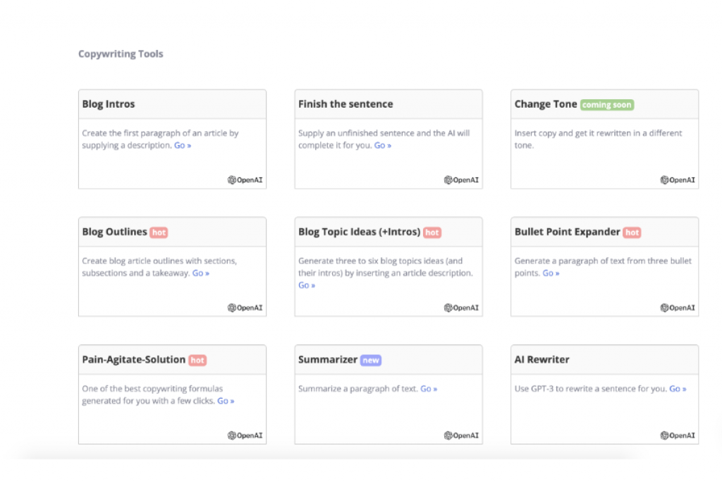Open the Blog Outlines tool via Go

(200, 273)
